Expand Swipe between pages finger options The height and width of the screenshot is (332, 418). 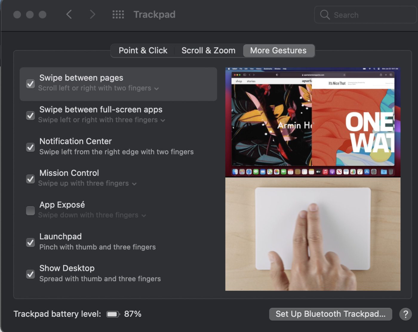click(x=156, y=89)
